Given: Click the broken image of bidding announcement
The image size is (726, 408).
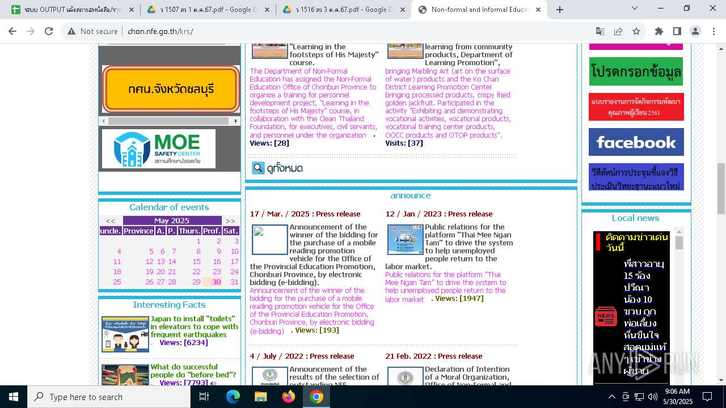Looking at the screenshot, I should click(270, 239).
